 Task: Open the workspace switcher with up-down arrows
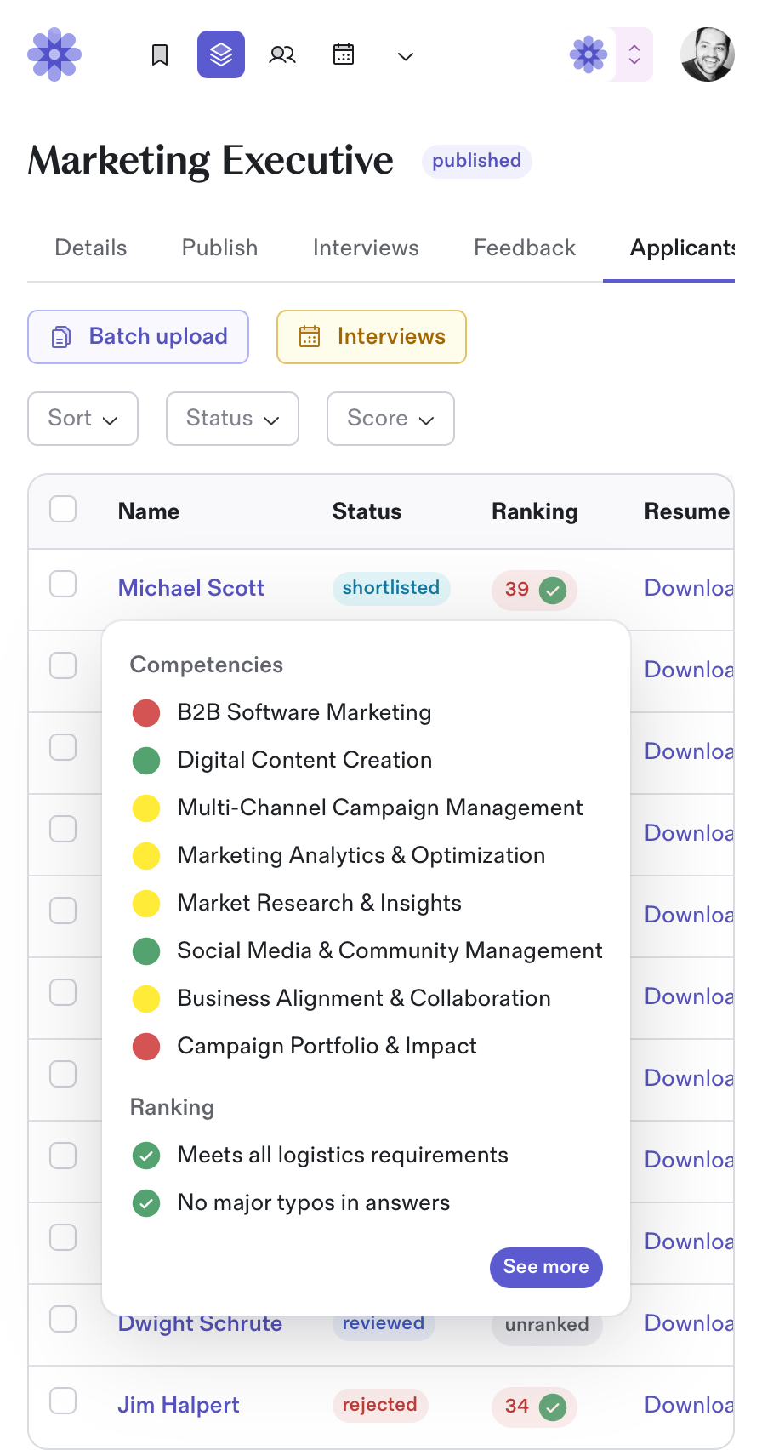click(634, 54)
